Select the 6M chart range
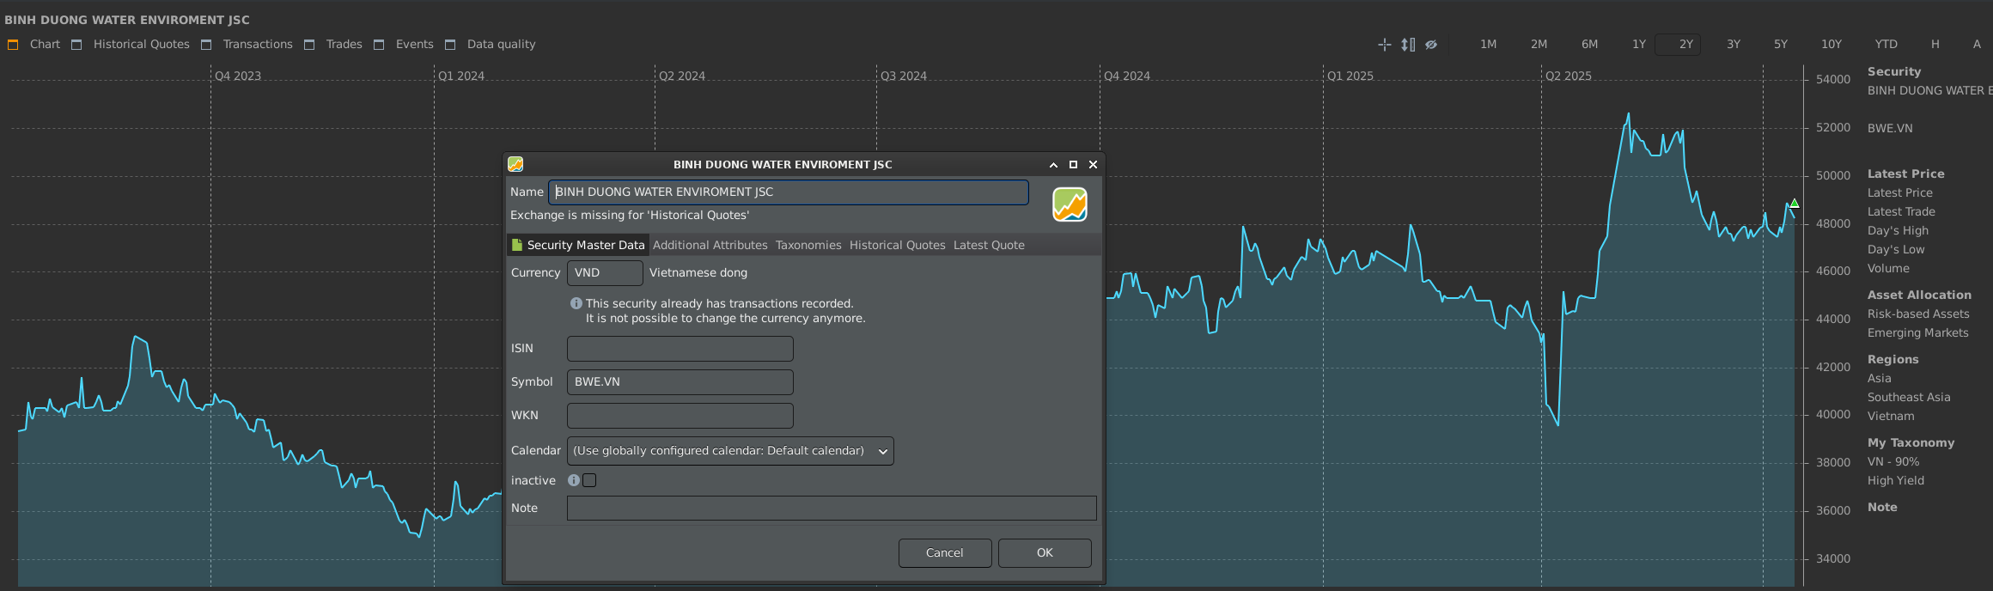 1589,44
